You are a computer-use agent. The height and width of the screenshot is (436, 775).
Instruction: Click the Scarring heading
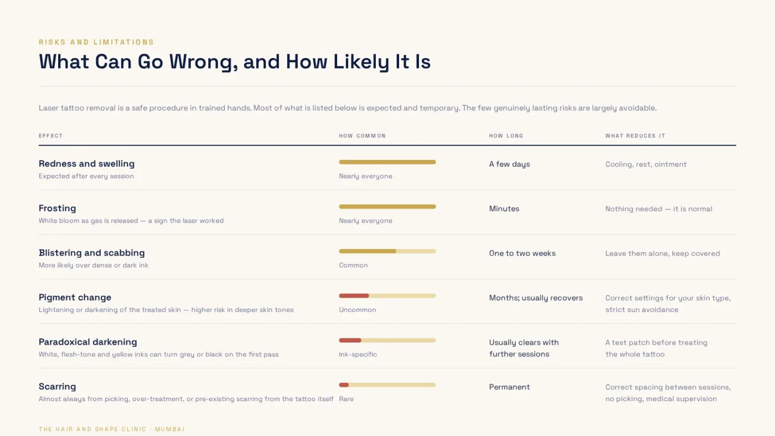point(57,386)
